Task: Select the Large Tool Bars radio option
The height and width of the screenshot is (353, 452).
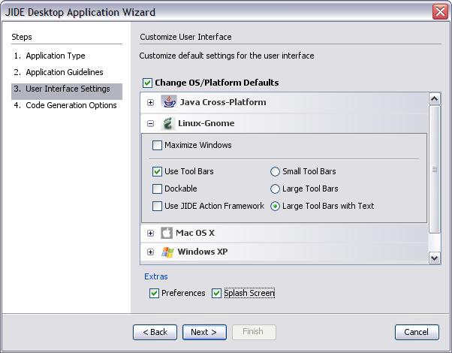Action: click(x=275, y=189)
